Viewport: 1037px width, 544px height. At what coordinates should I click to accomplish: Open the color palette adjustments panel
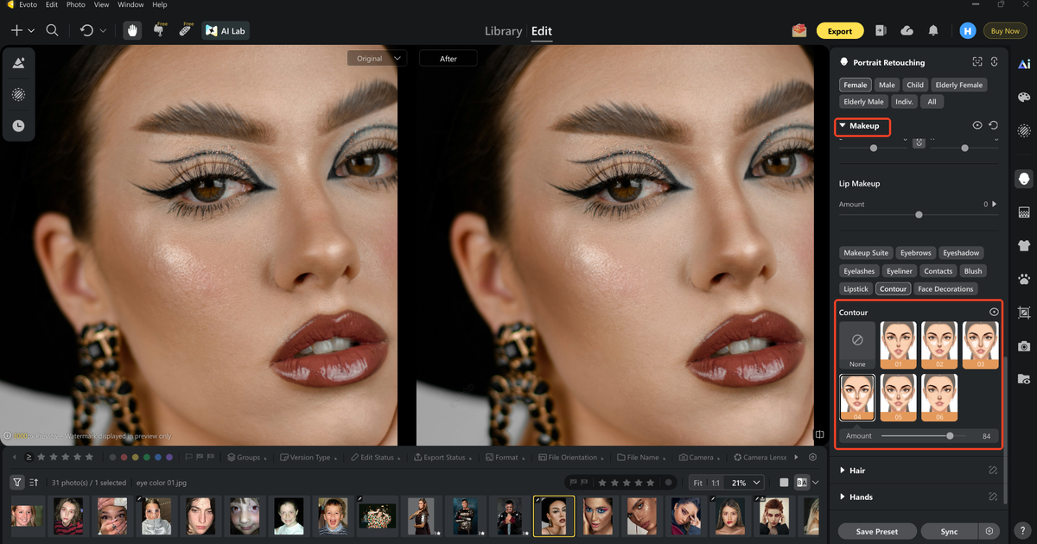coord(1024,98)
